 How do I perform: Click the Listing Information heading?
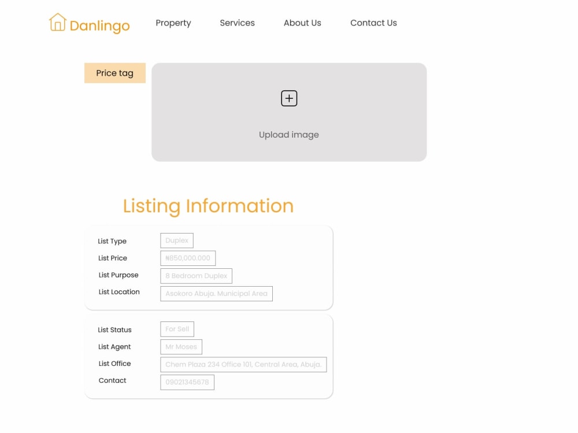[208, 206]
